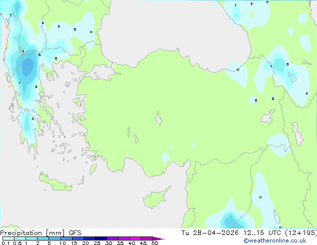Click the legend value label '10'
317x245 pixels.
(62, 243)
